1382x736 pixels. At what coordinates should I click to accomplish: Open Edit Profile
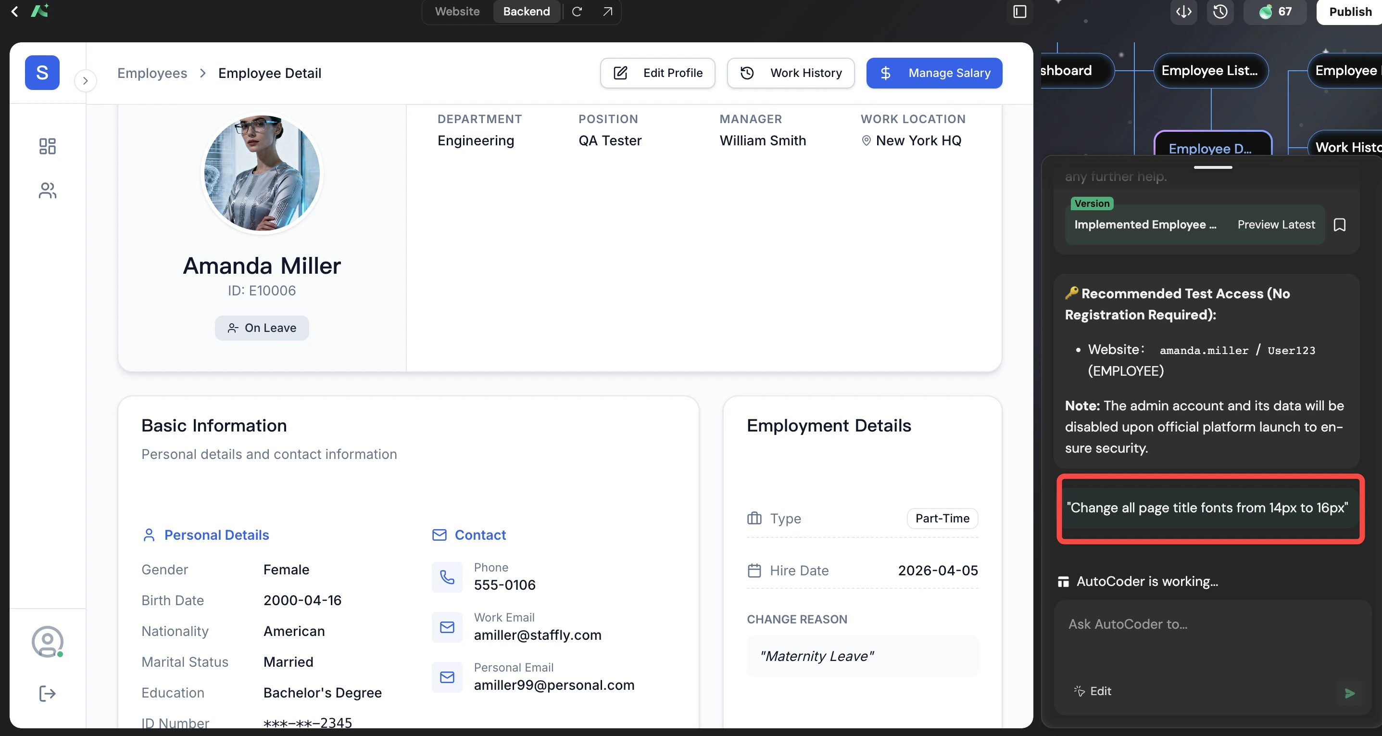657,73
